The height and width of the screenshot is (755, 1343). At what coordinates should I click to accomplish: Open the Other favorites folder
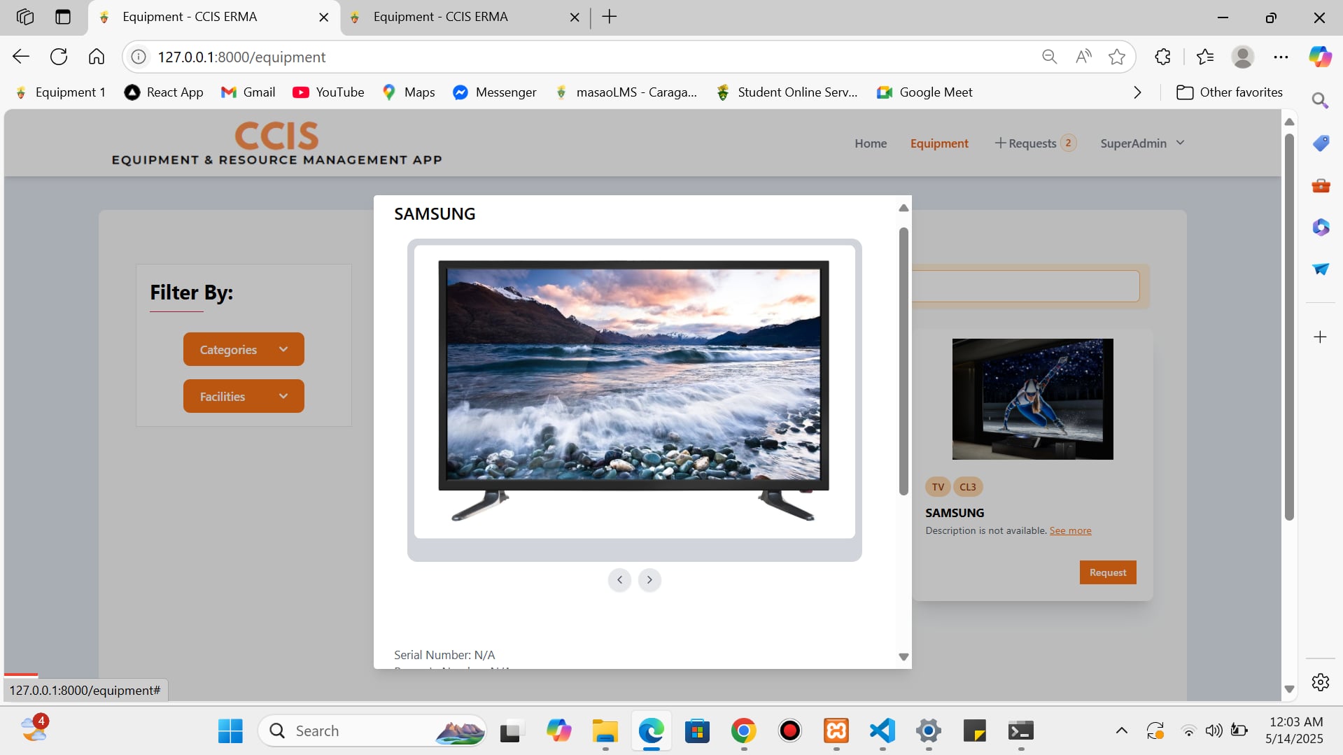coord(1230,92)
